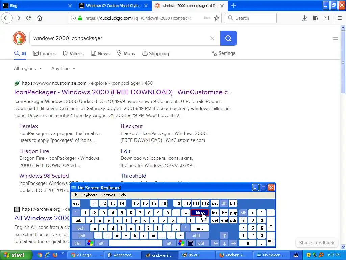346x260 pixels.
Task: Open DuckDuckGo Settings dropdown
Action: 223,53
